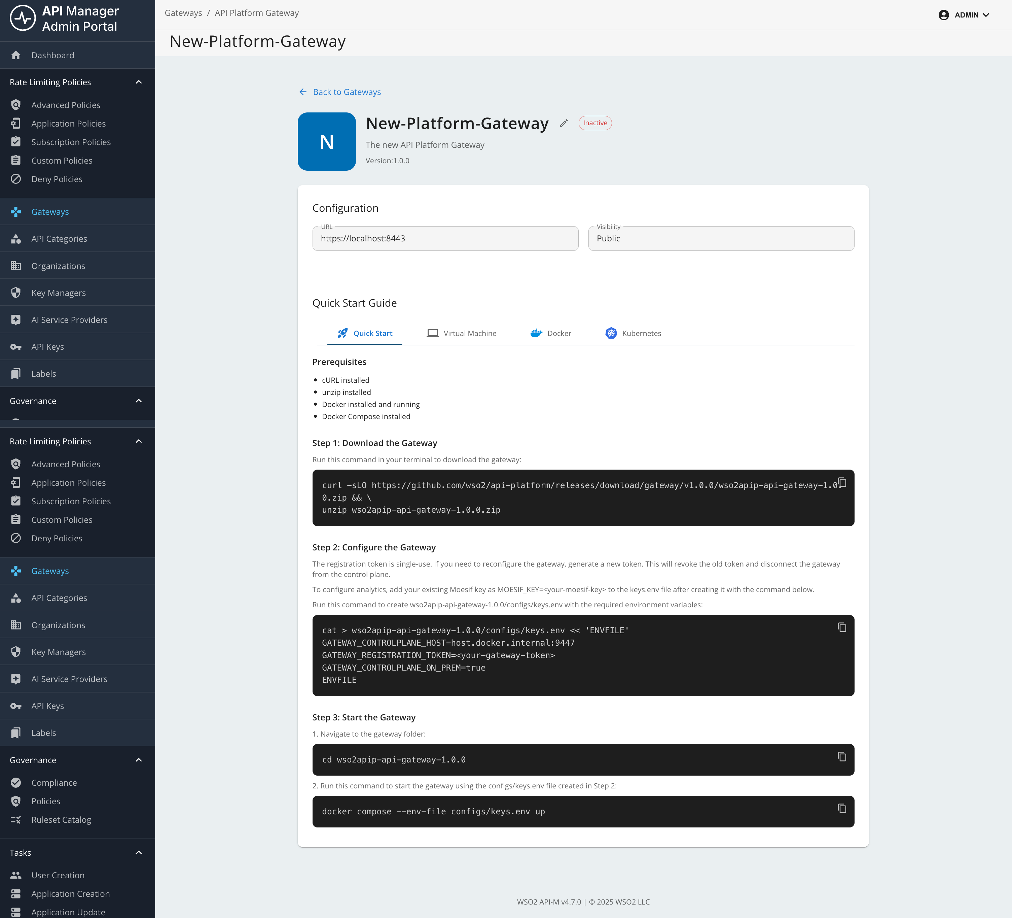Copy the keys.env heredoc command block
1012x918 pixels.
[842, 627]
